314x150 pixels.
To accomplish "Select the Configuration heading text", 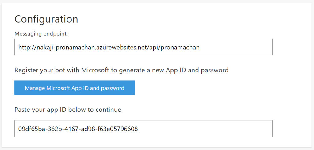I will pos(46,19).
